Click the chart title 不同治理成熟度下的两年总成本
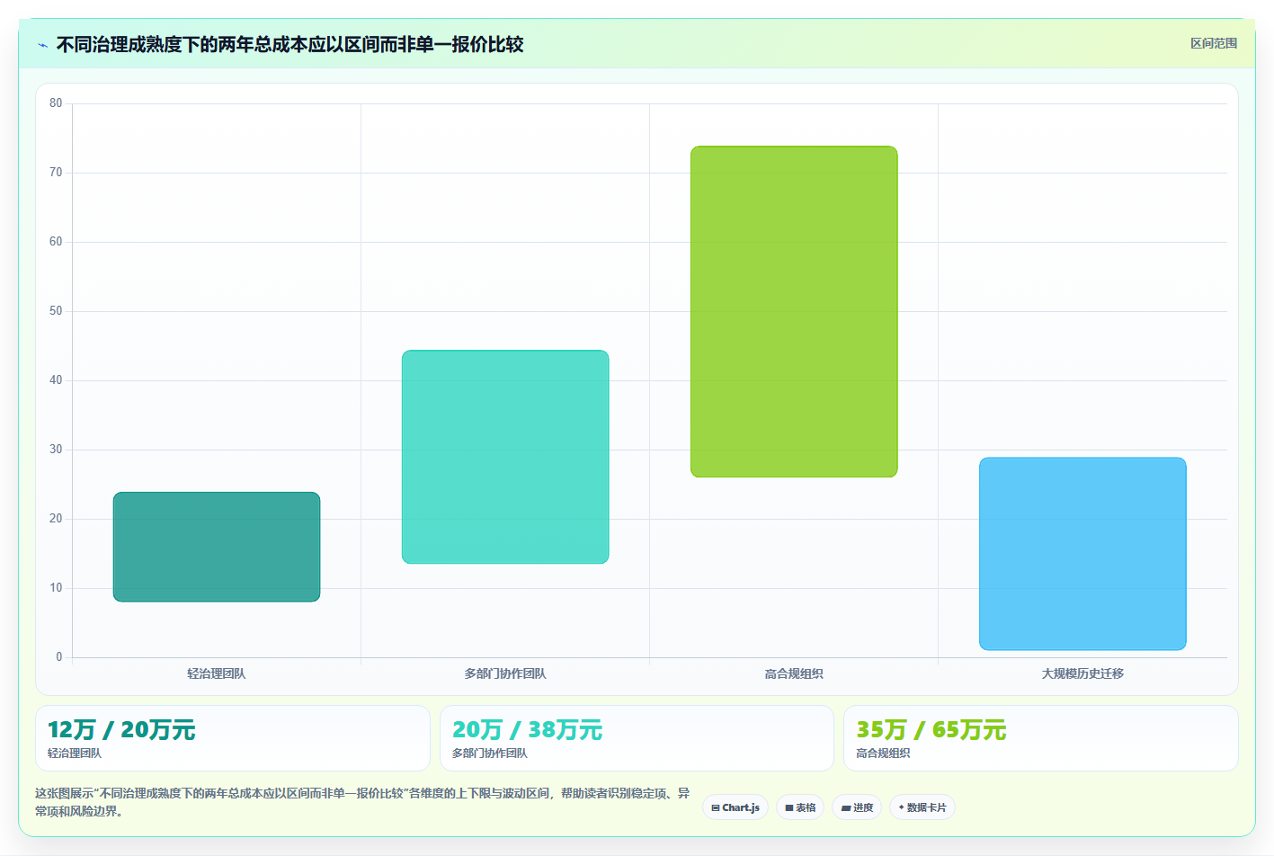Image resolution: width=1274 pixels, height=856 pixels. 290,45
